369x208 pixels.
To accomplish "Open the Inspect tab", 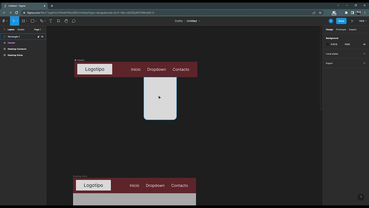I will click(x=353, y=29).
